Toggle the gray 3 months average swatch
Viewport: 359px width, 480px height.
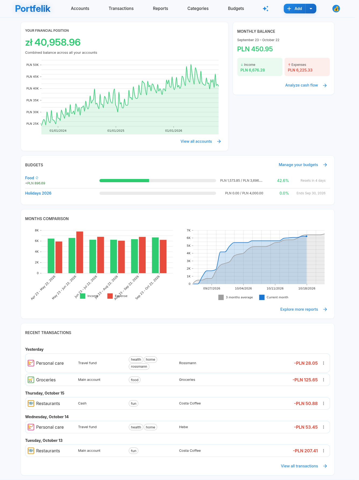[221, 297]
